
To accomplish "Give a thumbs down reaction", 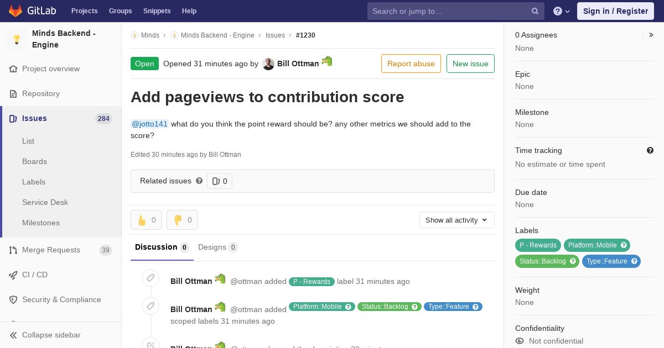I will point(182,220).
